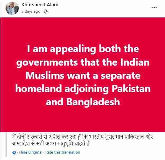The width and height of the screenshot is (165, 160).
Task: Click the gray quote bar beside Hindi text
Action: coord(6,145)
